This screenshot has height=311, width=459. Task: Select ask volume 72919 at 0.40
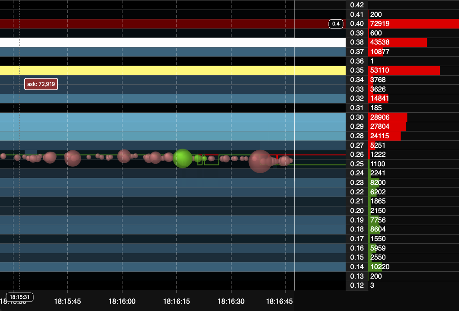[x=380, y=24]
